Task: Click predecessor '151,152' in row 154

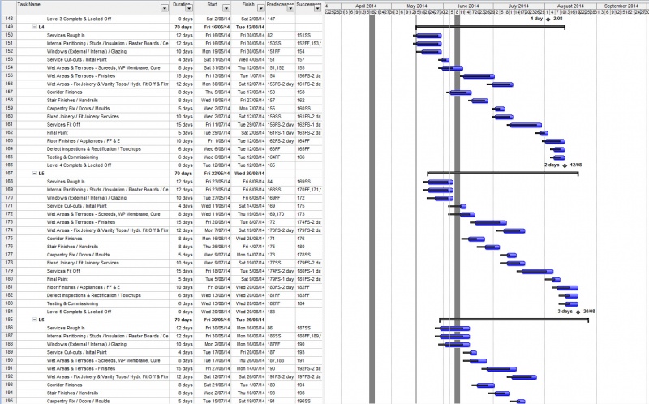Action: (x=275, y=67)
